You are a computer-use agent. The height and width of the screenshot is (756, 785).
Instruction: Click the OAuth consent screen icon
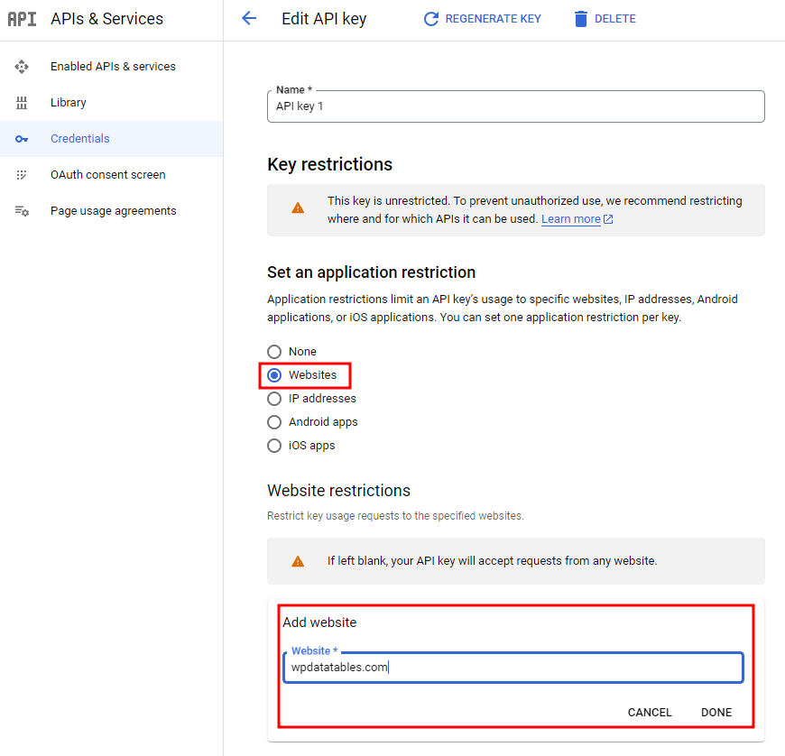click(22, 175)
